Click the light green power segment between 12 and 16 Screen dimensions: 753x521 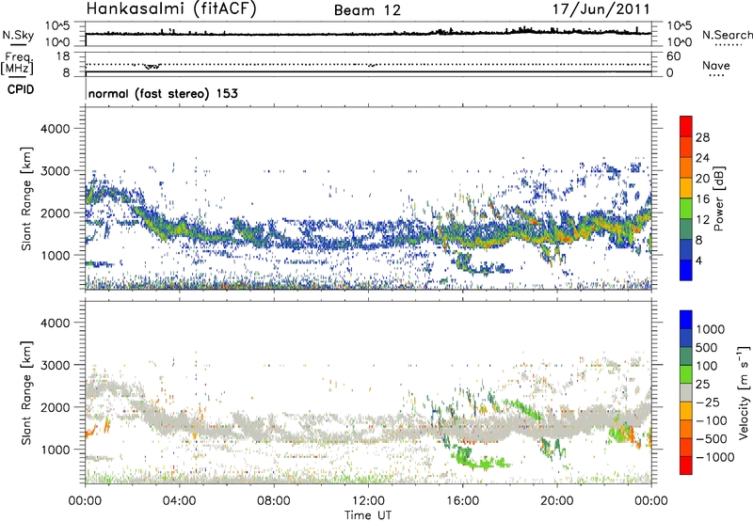pos(686,209)
